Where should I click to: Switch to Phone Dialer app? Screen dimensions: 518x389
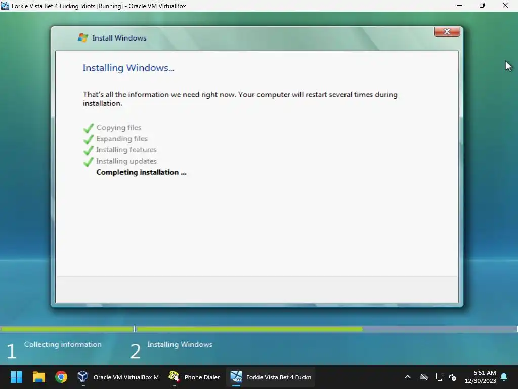point(194,377)
